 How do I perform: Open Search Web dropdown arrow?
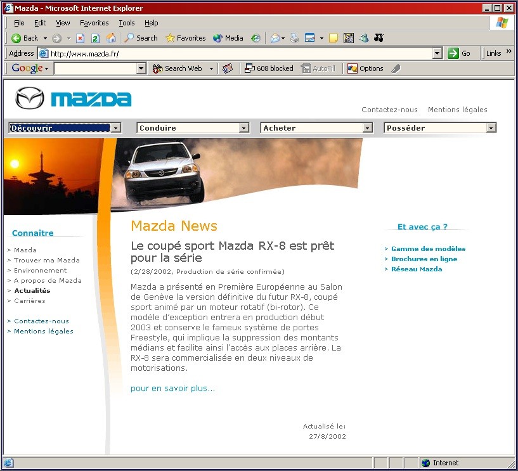(x=211, y=68)
